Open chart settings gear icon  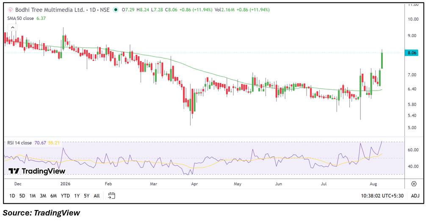click(x=414, y=184)
